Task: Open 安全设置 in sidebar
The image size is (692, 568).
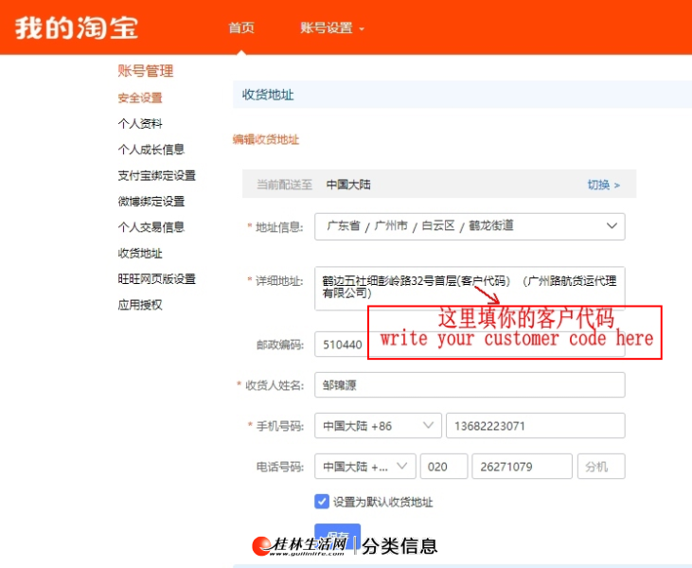Action: point(140,98)
